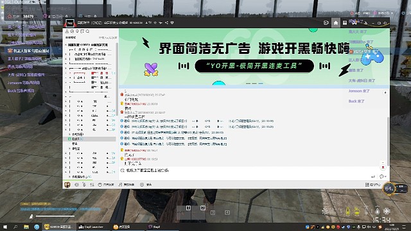Click the music note accompaniment button
The width and height of the screenshot is (411, 231).
(x=127, y=185)
